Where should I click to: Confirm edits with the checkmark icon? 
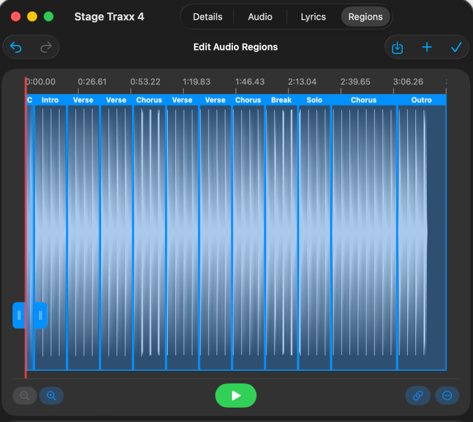[x=456, y=47]
